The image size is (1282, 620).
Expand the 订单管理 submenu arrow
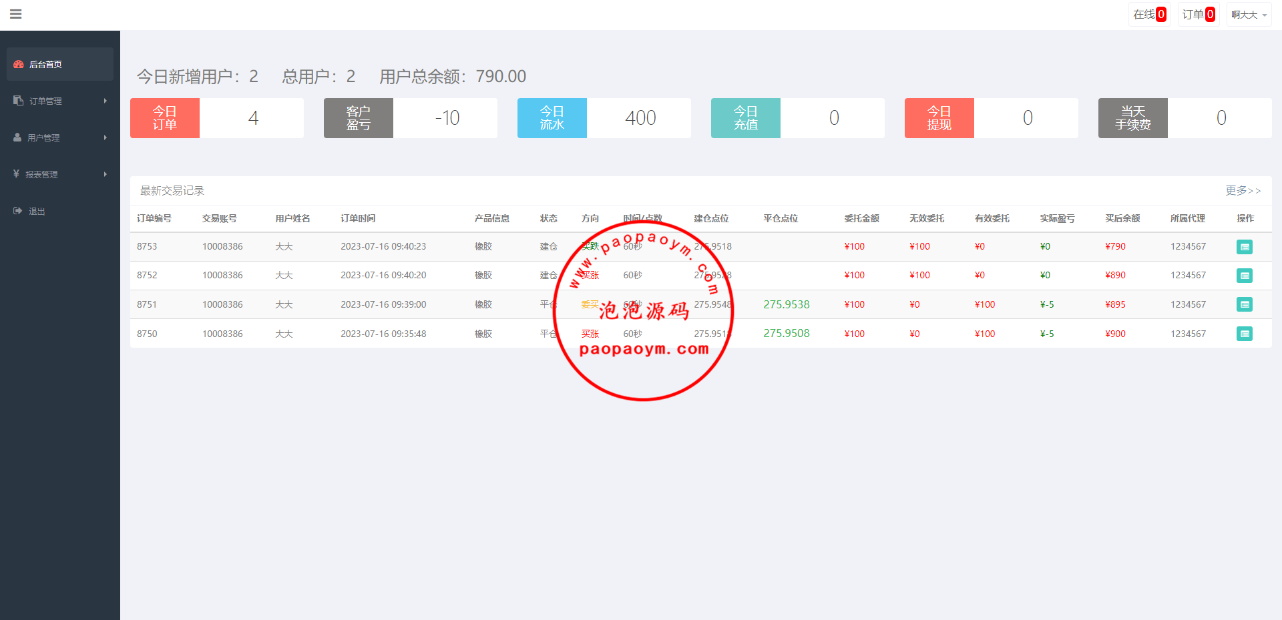tap(105, 101)
